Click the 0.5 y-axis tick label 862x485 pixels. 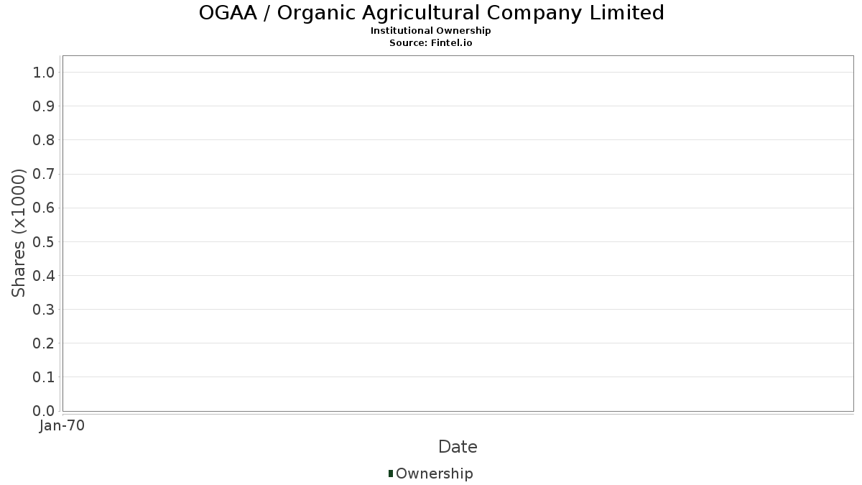coord(44,241)
